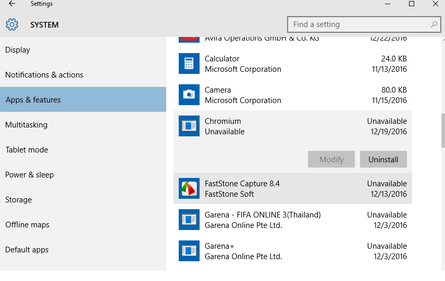Uninstall the Chromium app
This screenshot has height=281, width=445.
tap(383, 159)
